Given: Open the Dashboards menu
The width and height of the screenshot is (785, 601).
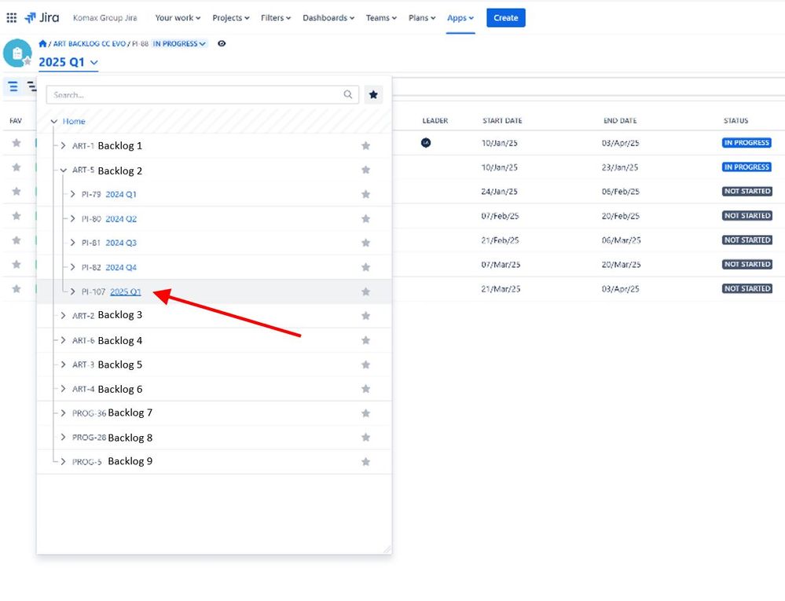Looking at the screenshot, I should point(328,18).
